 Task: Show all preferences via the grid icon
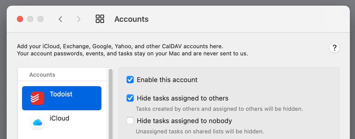[100, 19]
